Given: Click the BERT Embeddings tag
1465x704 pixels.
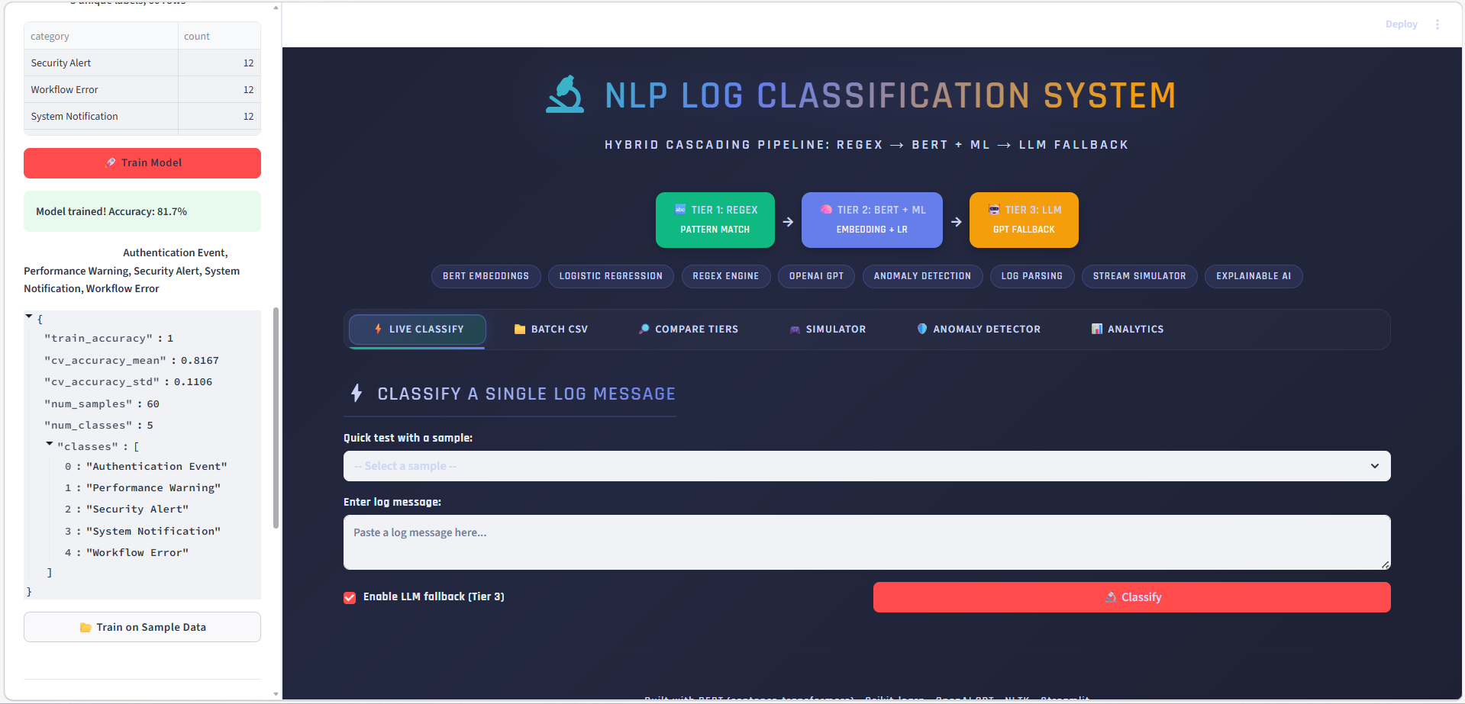Looking at the screenshot, I should coord(486,276).
